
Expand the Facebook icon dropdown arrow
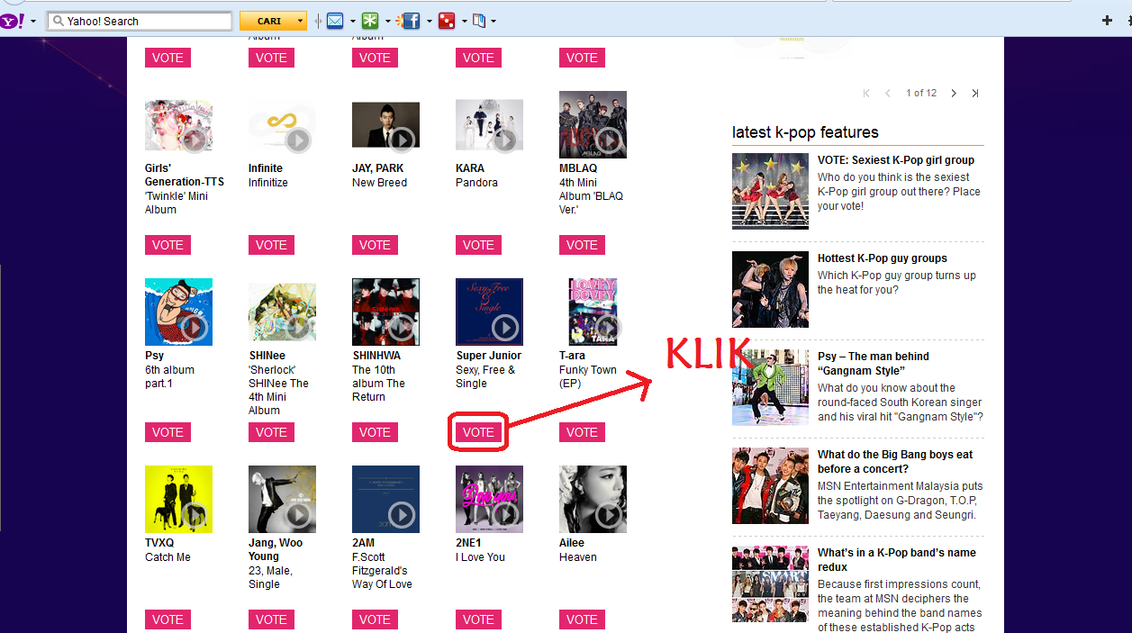[x=430, y=21]
